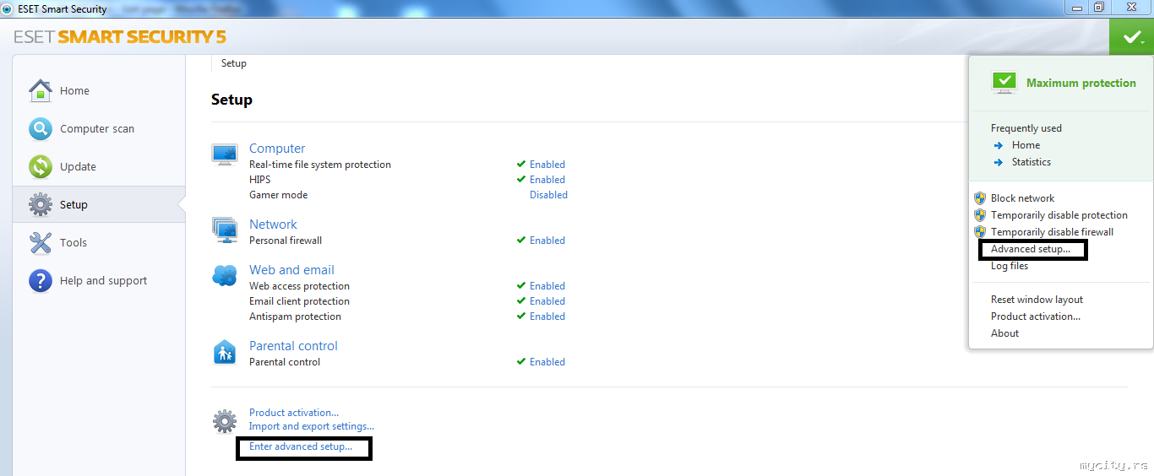This screenshot has width=1154, height=476.
Task: Go to Home from Frequently used menu
Action: coord(1026,145)
